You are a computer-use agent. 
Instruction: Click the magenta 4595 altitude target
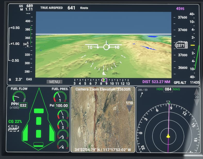[x=180, y=9]
